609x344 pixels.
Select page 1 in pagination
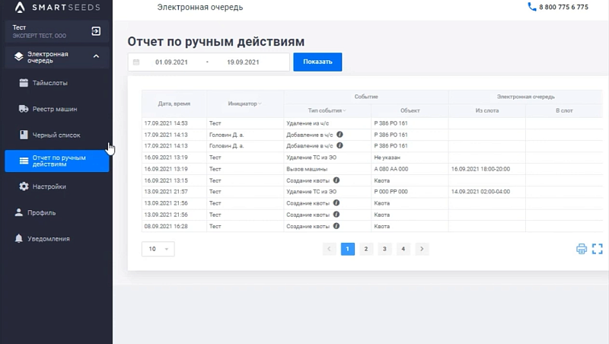click(348, 249)
